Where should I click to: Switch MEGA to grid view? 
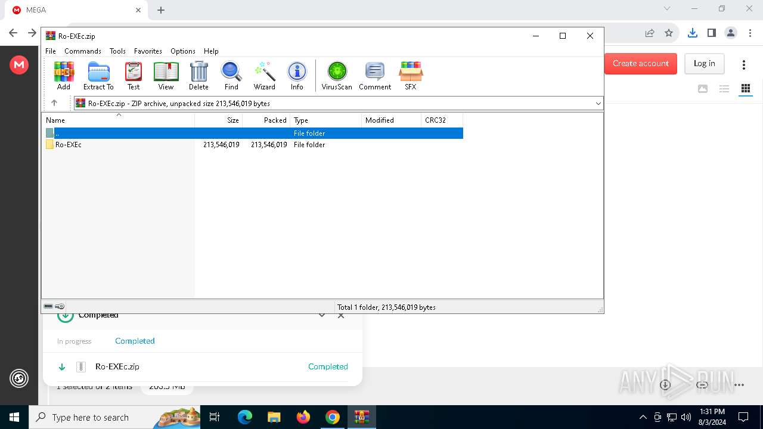(x=745, y=89)
